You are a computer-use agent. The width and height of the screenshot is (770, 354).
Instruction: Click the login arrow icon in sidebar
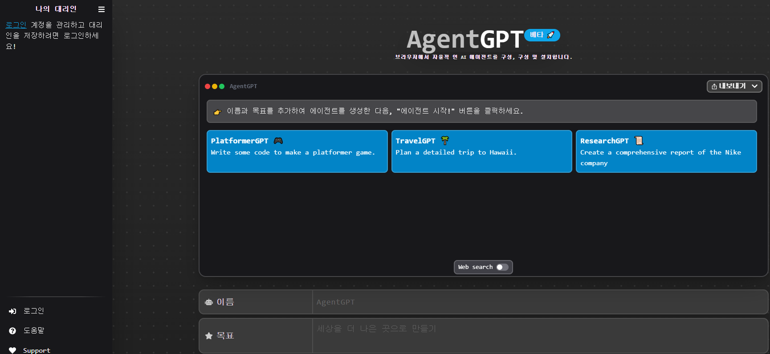(12, 311)
